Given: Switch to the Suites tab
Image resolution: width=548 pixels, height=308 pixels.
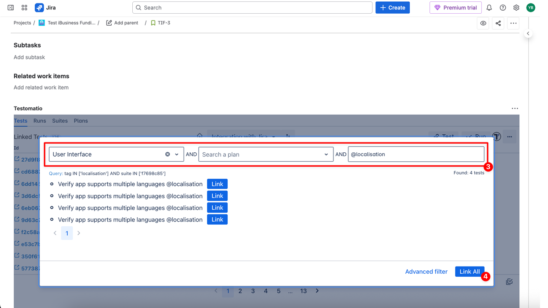Looking at the screenshot, I should (60, 121).
